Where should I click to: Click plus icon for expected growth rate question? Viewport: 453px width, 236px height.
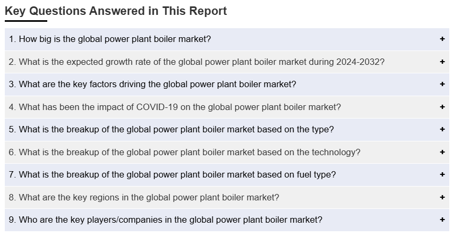pyautogui.click(x=442, y=62)
